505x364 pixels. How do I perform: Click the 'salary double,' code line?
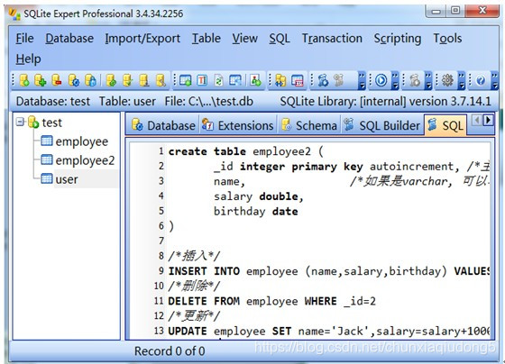259,196
